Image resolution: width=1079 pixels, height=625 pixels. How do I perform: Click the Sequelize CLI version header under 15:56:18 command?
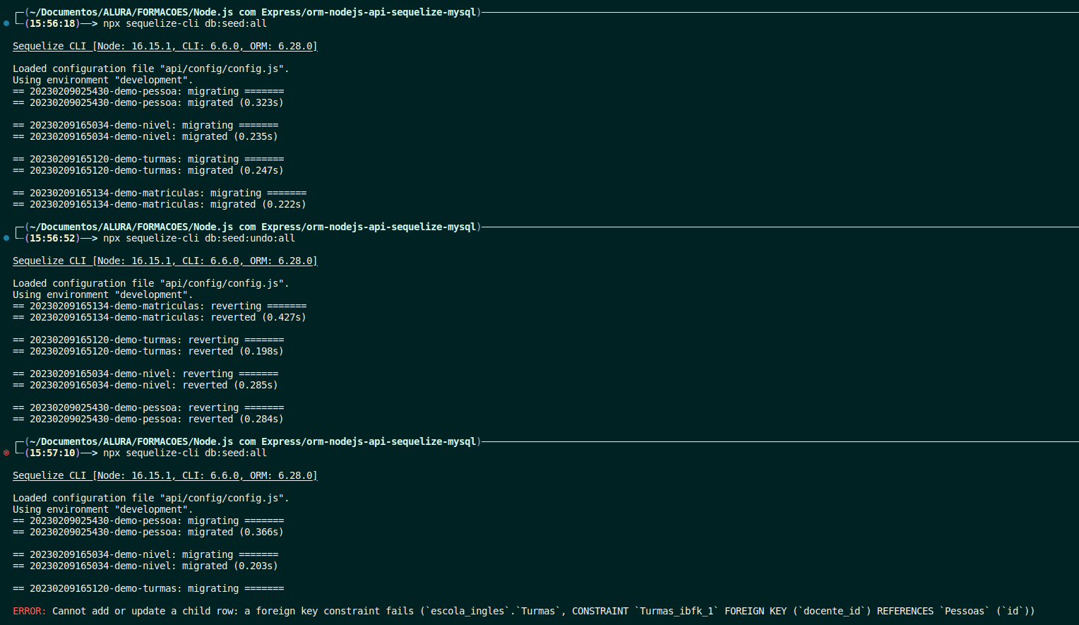pos(165,46)
